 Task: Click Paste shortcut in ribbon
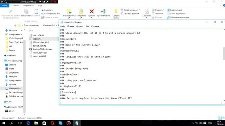coord(50,17)
